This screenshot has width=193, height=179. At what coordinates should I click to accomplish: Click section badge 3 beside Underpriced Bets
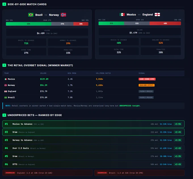[x=4, y=115]
